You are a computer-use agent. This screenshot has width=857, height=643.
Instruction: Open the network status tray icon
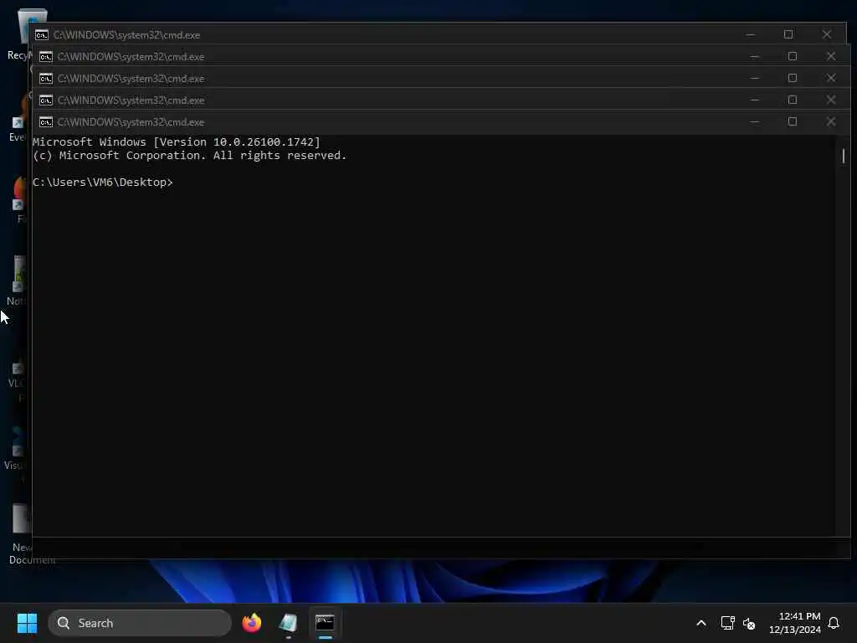(727, 623)
